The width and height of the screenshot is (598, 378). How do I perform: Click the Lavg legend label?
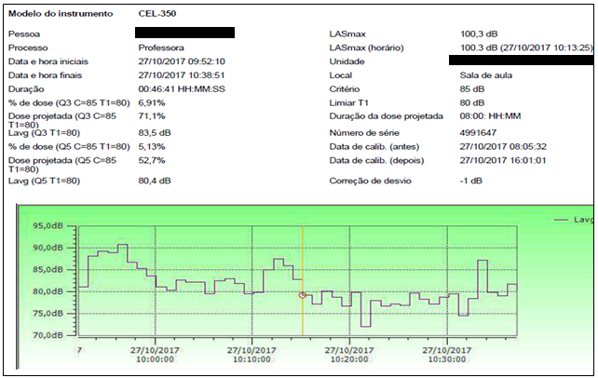click(x=583, y=219)
